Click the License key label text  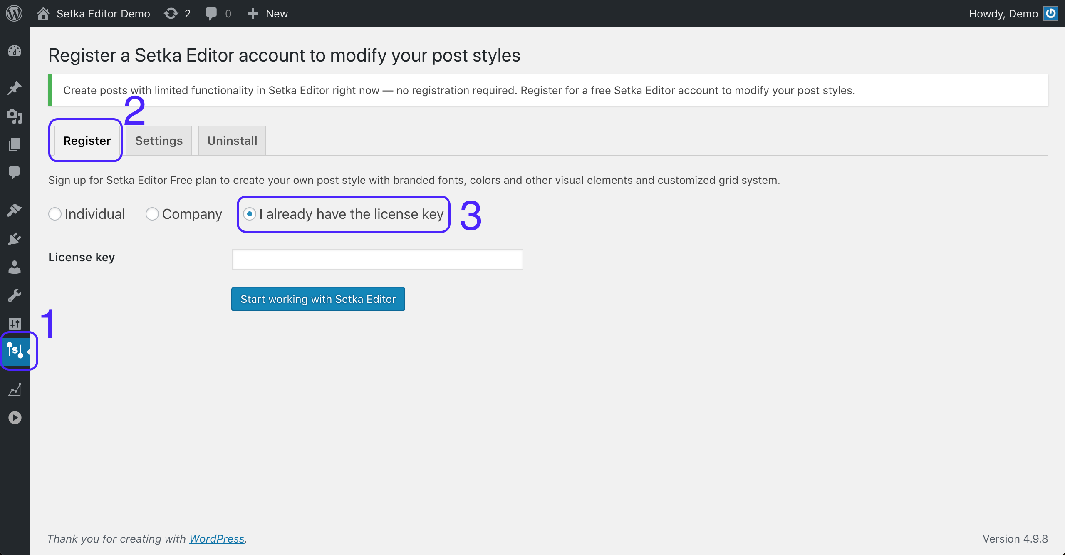pyautogui.click(x=82, y=258)
